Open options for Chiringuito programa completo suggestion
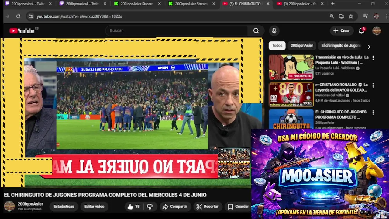Screen dimensions: 389x219 373,113
